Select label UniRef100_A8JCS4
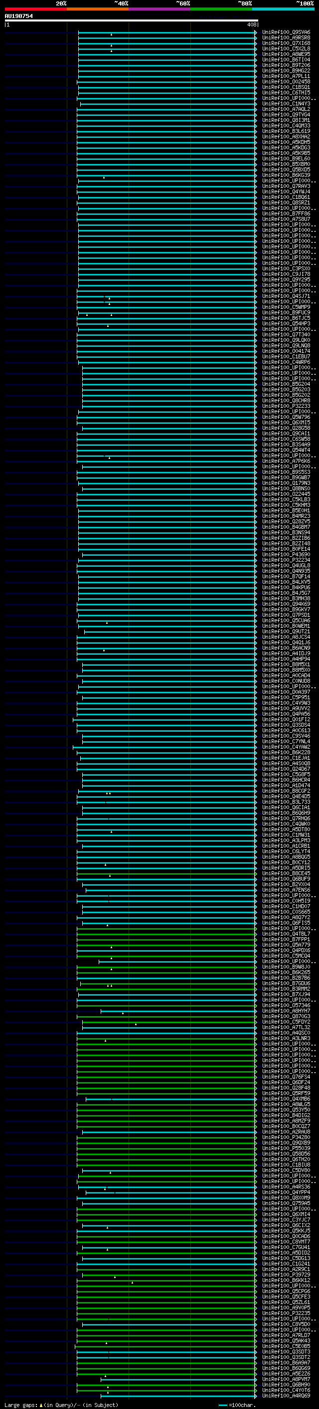This screenshot has width=319, height=1409. point(286,637)
